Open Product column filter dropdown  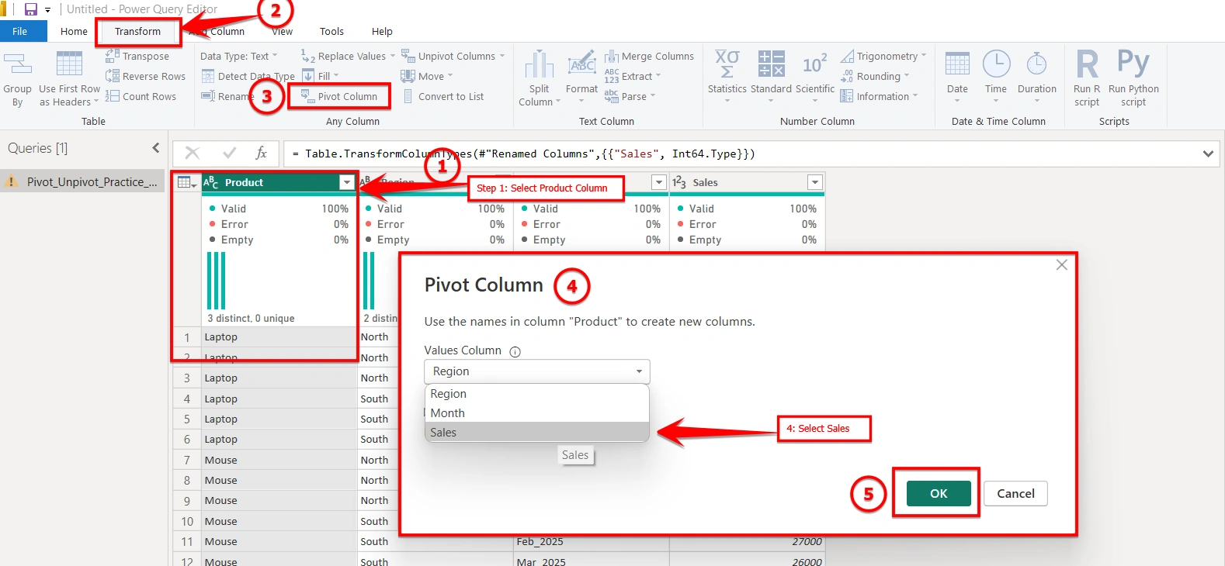347,182
